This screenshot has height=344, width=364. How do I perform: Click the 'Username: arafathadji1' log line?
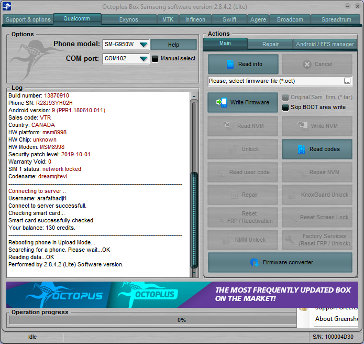[x=38, y=199]
